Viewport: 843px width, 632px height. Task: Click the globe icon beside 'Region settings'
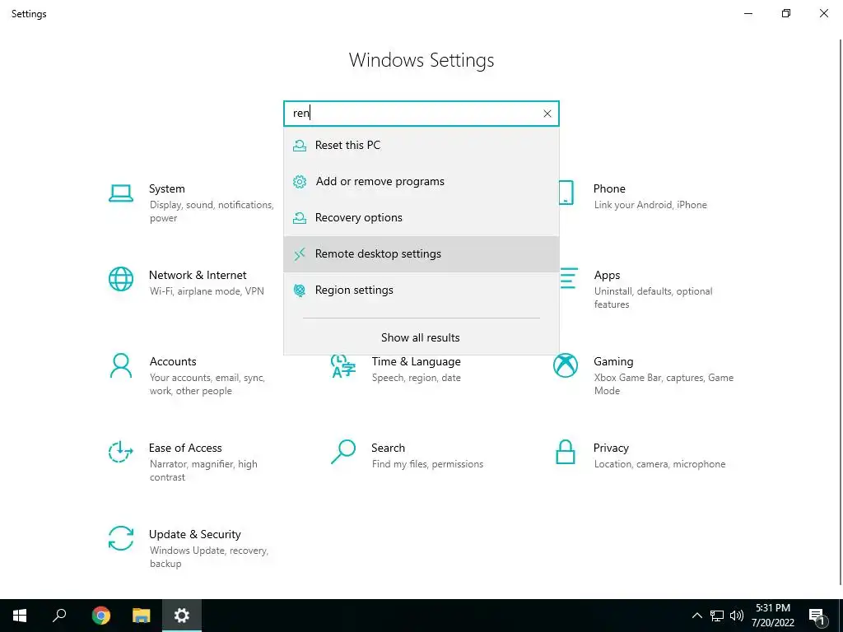300,290
